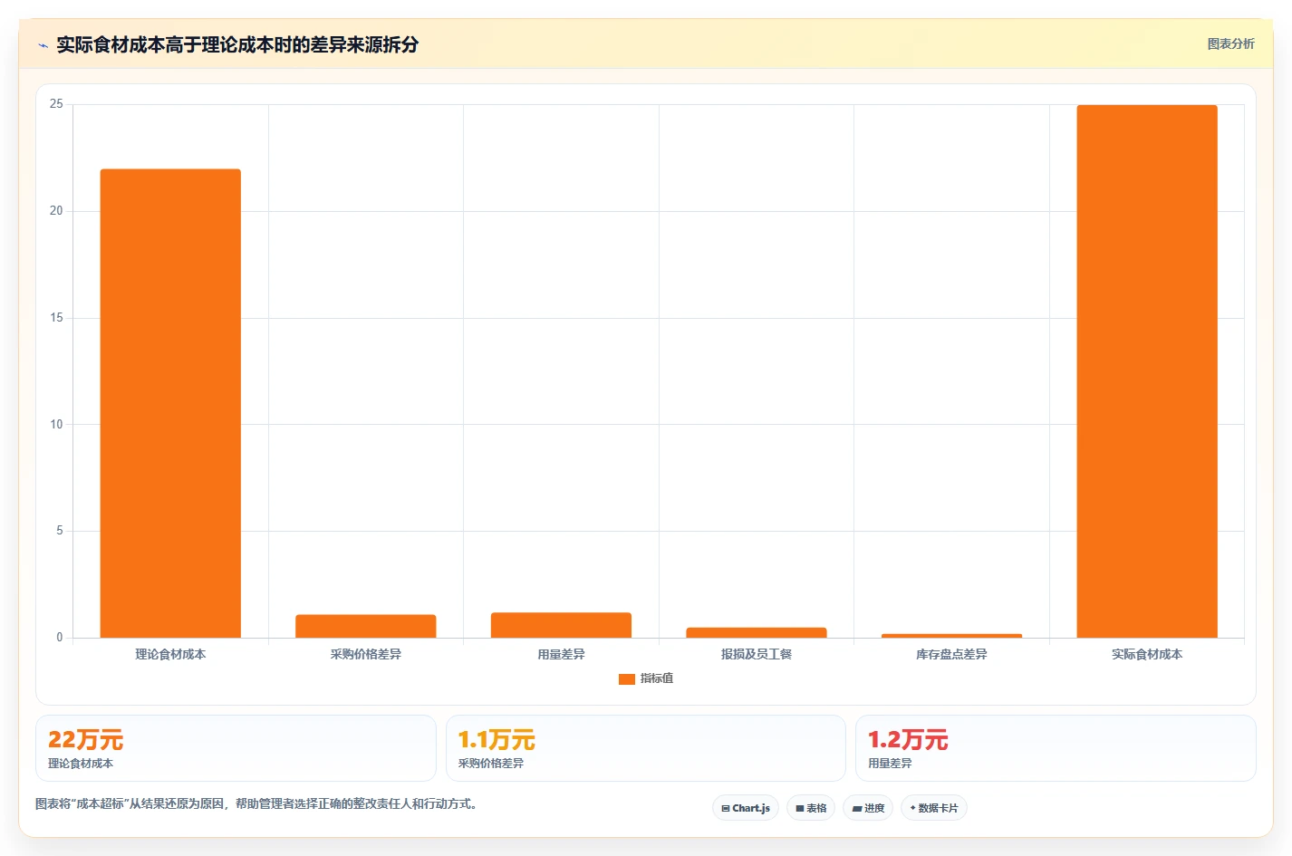
Task: Click the 理论食材成本 bar in chart
Action: point(170,403)
